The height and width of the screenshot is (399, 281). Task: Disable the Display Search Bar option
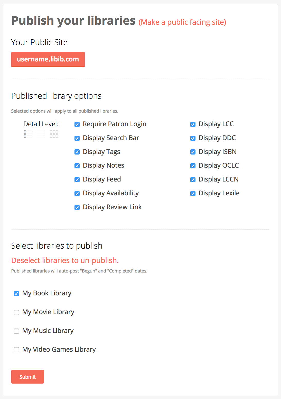77,138
